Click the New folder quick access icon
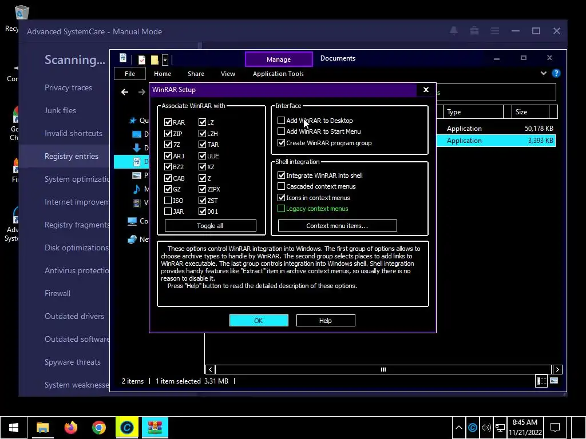This screenshot has width=586, height=439. pos(155,59)
